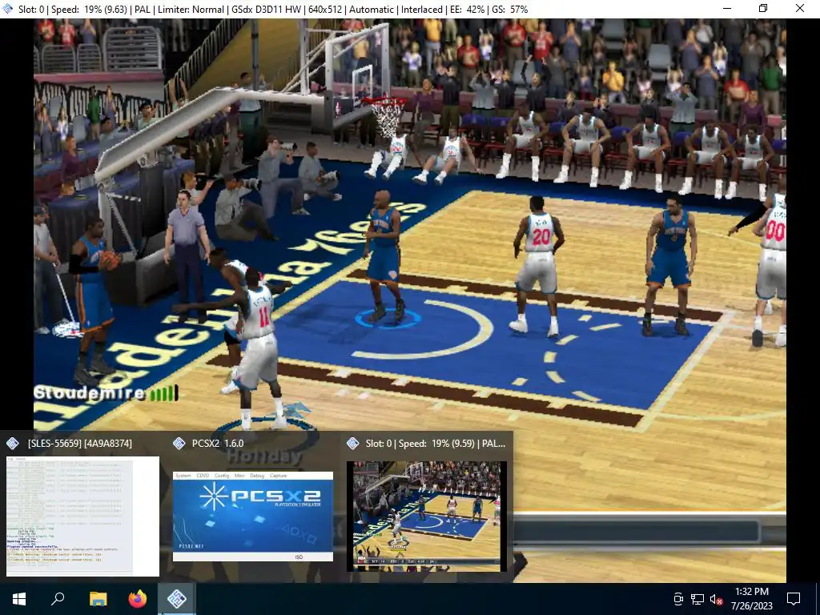This screenshot has height=615, width=820.
Task: Open the PCSX2 console log window thumbnail
Action: 82,517
